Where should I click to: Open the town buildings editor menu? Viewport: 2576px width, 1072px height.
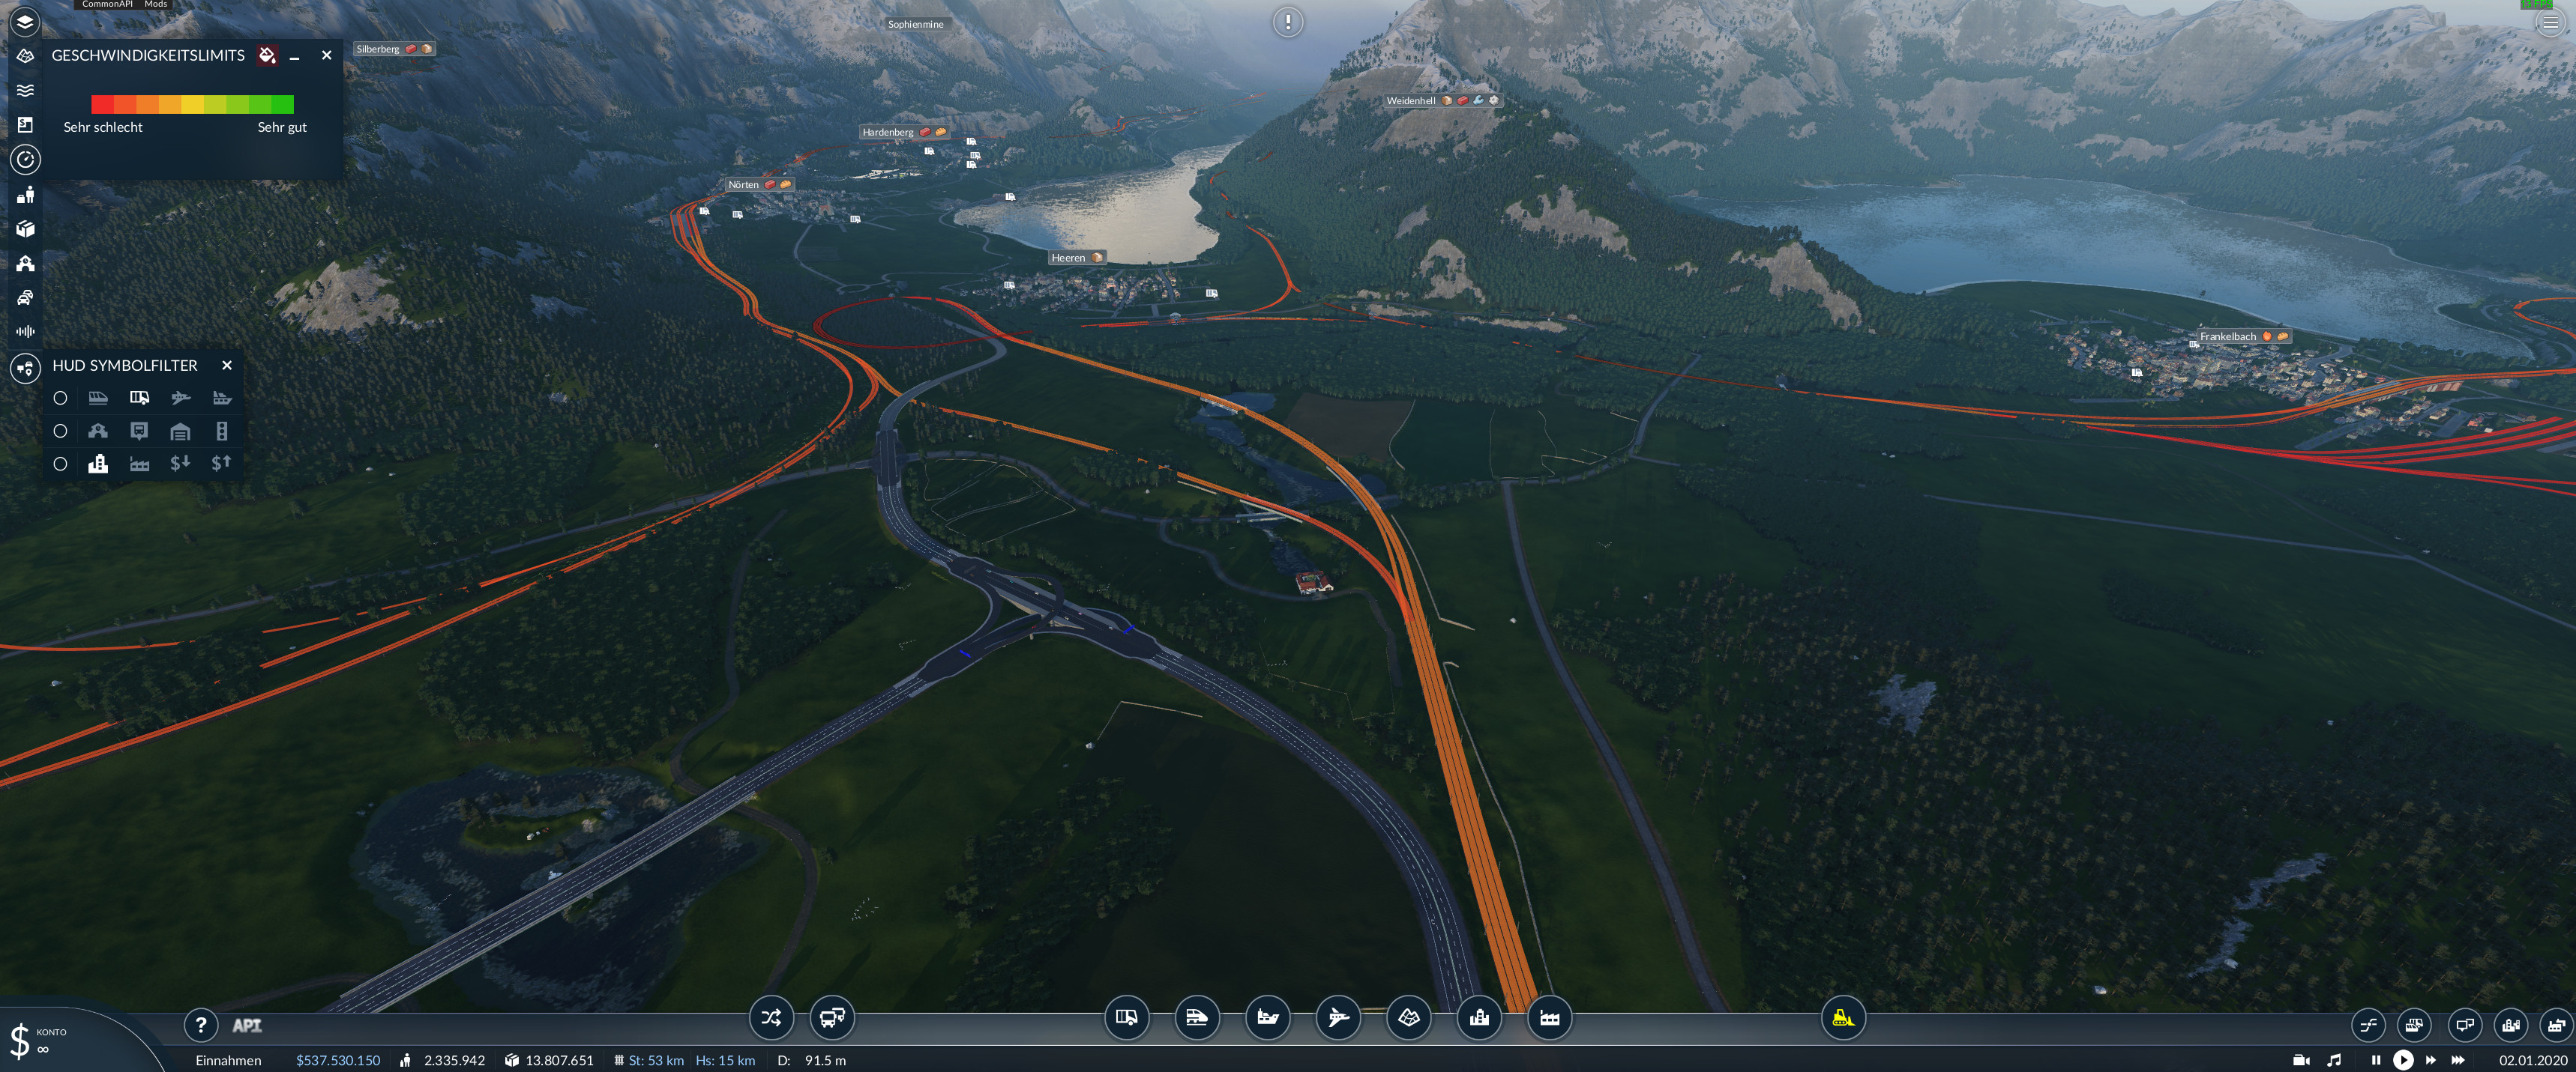point(1479,1017)
